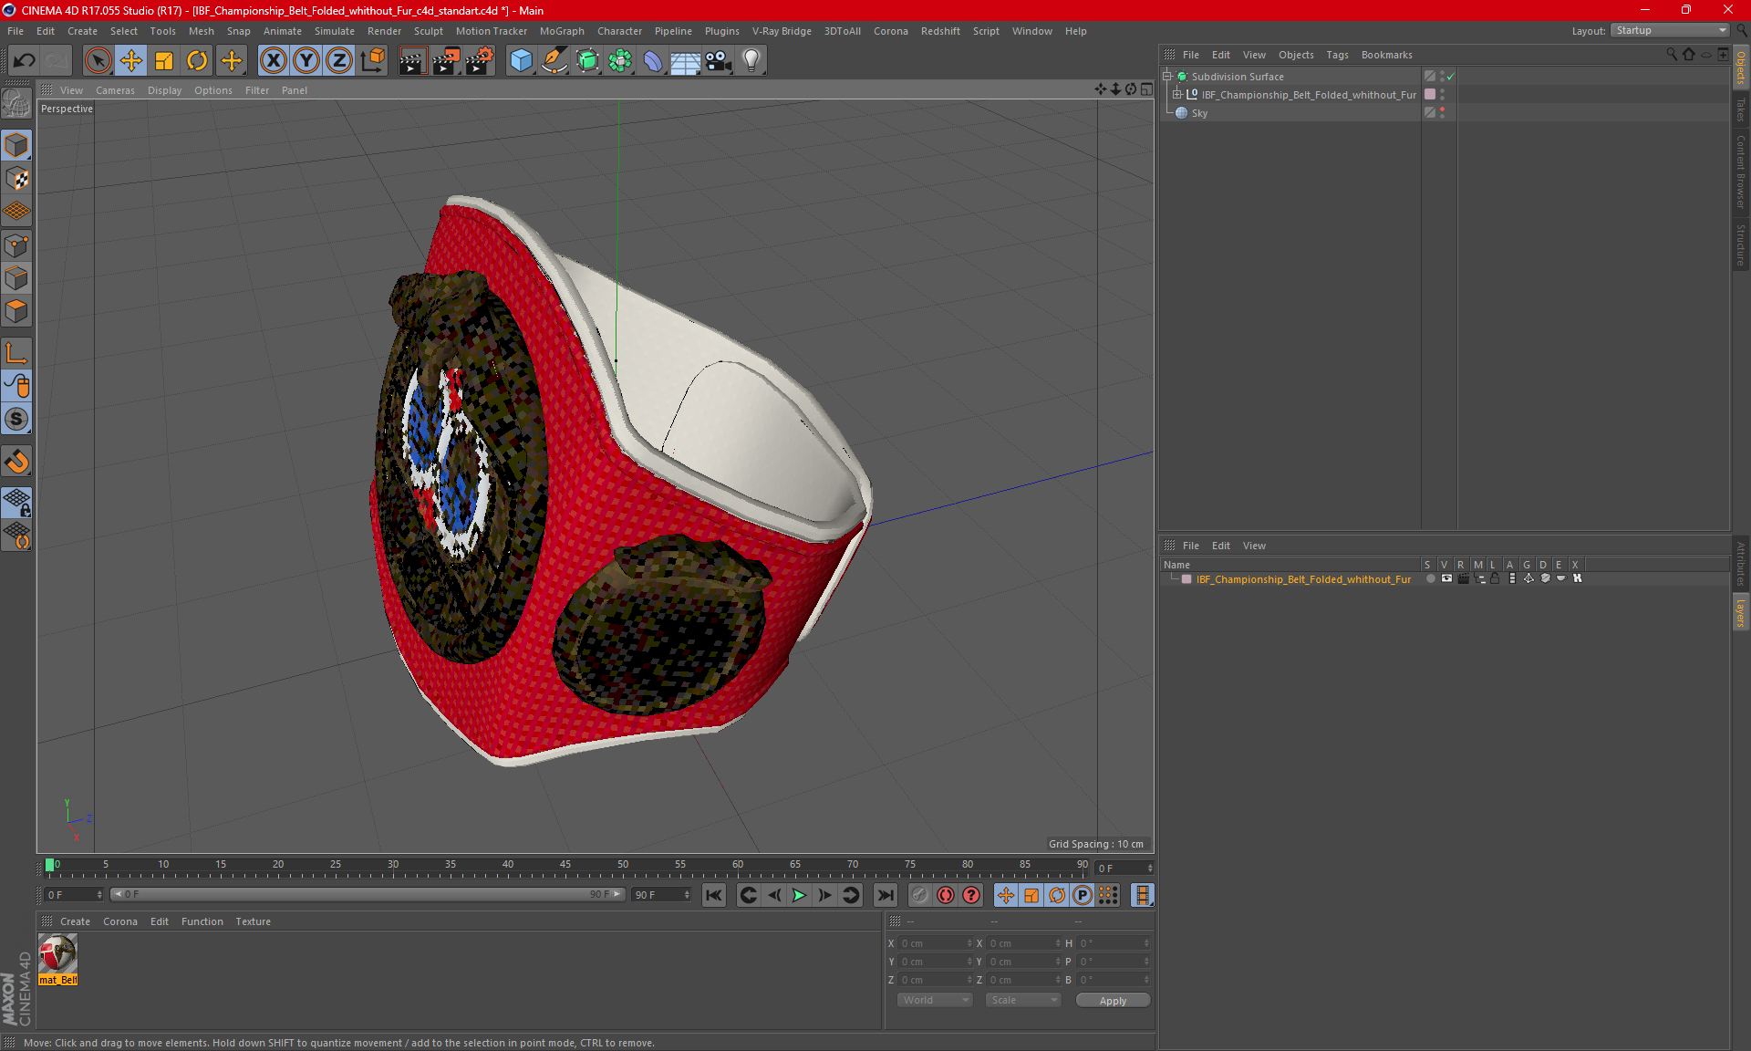
Task: Toggle Y axis lock
Action: point(306,60)
